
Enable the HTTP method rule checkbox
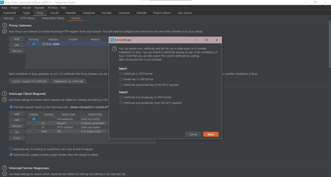click(34, 127)
